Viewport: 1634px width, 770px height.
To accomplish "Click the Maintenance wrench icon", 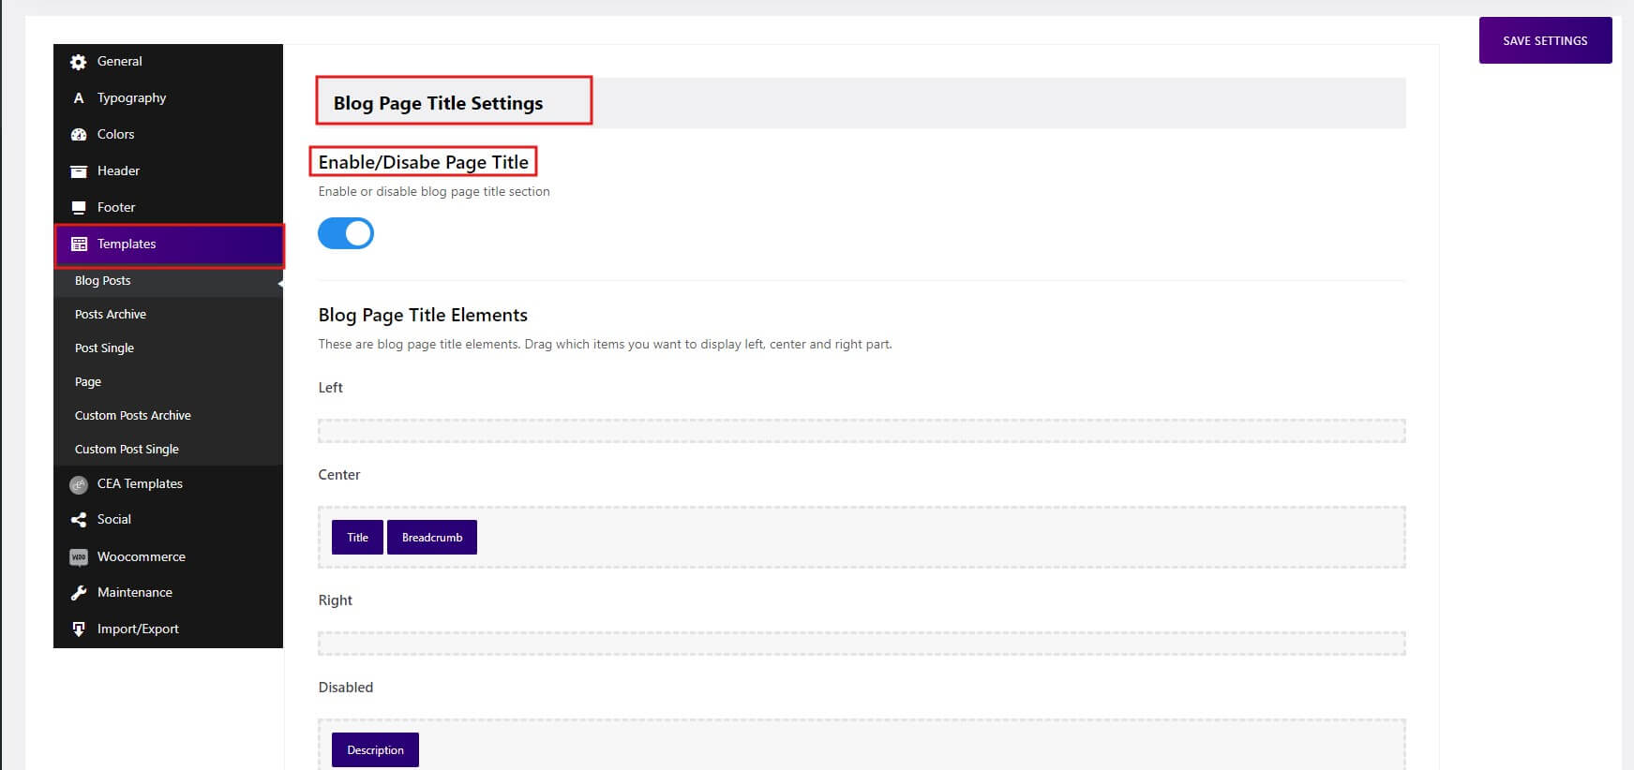I will click(x=79, y=593).
